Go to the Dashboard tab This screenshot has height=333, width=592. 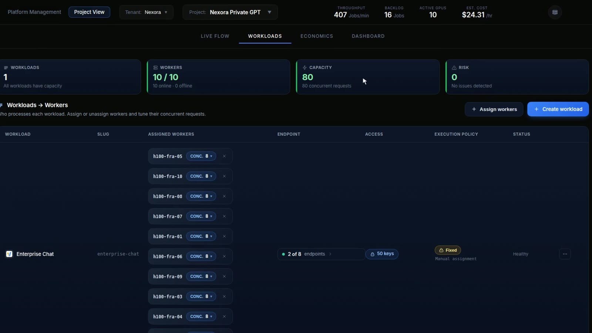click(x=368, y=36)
